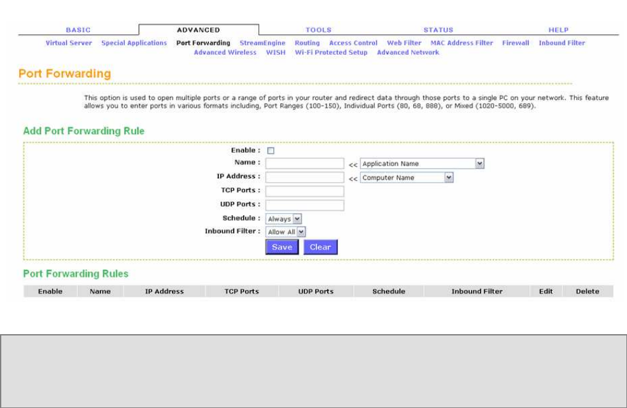Navigate to Advanced Network
This screenshot has width=627, height=408.
(408, 52)
